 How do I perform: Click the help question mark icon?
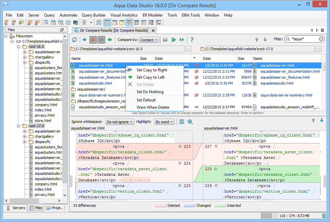[x=192, y=40]
